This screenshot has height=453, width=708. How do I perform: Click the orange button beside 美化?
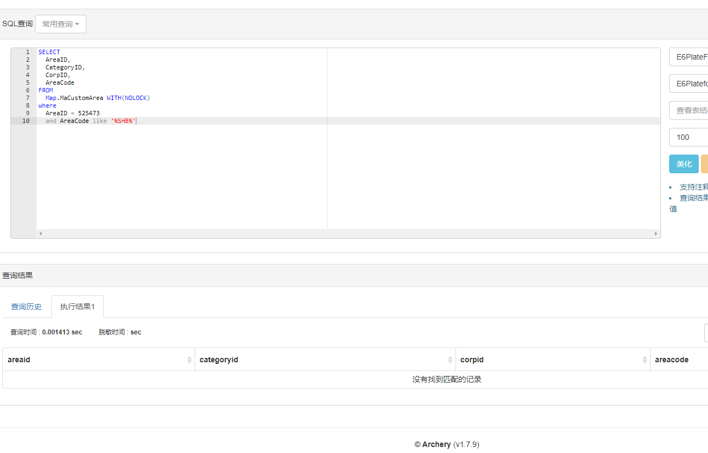click(x=705, y=164)
